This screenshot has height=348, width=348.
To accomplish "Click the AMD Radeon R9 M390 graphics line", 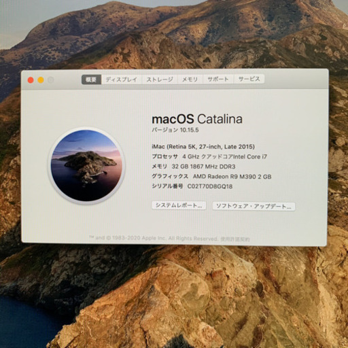I will pyautogui.click(x=232, y=177).
